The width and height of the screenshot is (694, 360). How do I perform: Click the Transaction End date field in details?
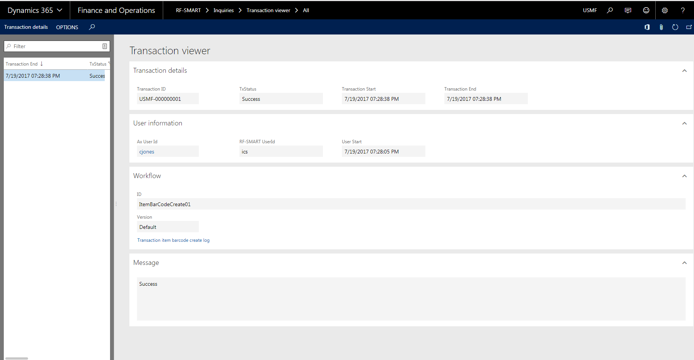486,99
